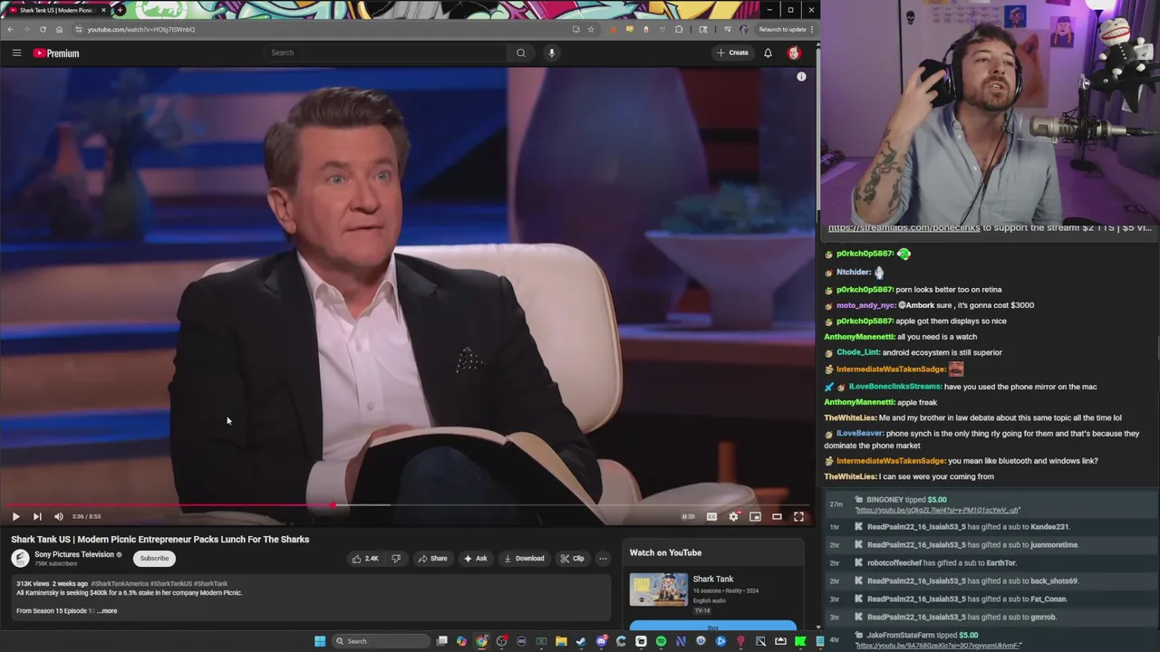The image size is (1160, 652).
Task: Share the Shark Tank video
Action: point(432,559)
